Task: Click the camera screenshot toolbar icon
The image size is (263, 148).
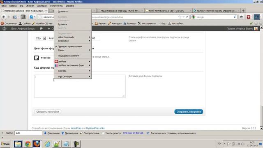Action: point(15,17)
